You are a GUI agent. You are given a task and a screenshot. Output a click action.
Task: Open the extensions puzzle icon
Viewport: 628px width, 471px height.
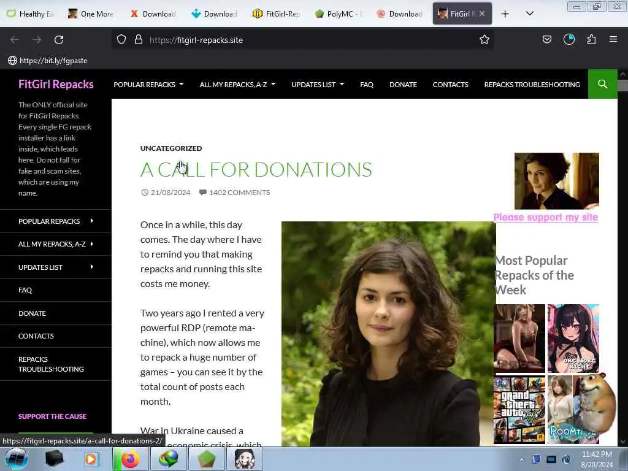(591, 39)
